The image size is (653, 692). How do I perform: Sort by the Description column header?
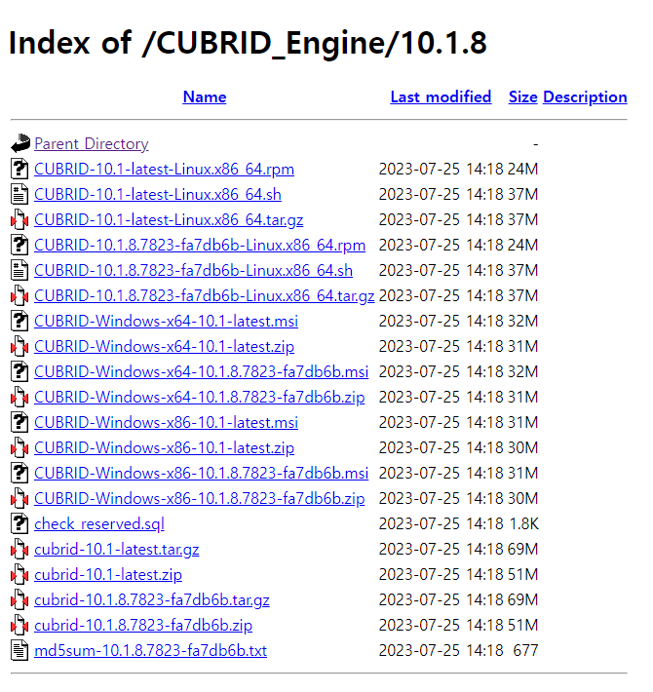[585, 96]
